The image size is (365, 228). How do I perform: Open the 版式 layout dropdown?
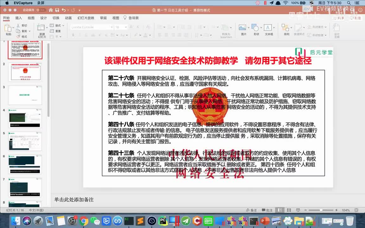point(57,25)
